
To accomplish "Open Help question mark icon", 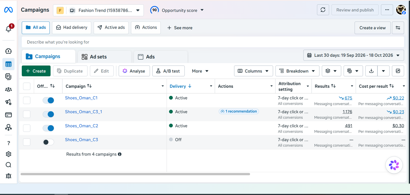I will 8,143.
